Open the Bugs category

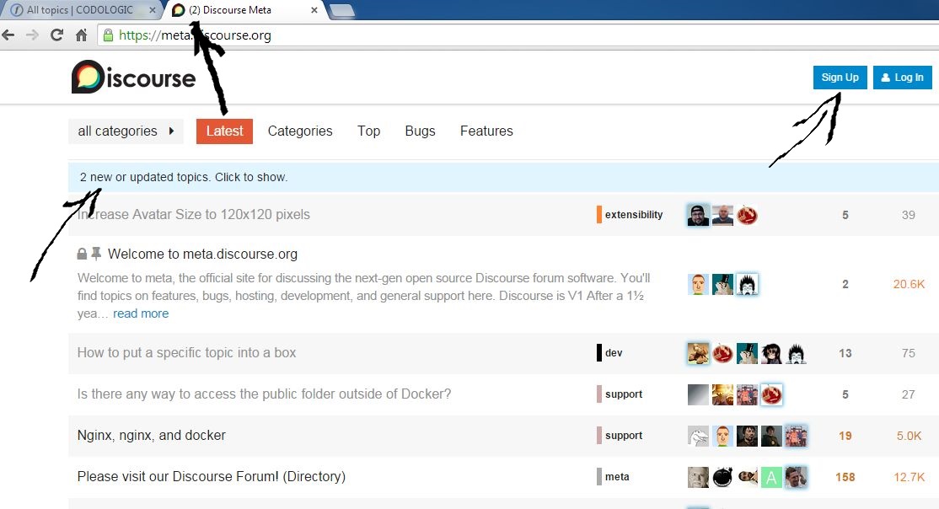[x=420, y=131]
